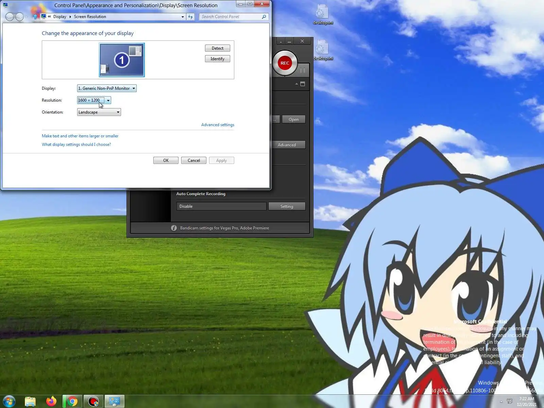Click the Bandicam pause icon

[302, 70]
